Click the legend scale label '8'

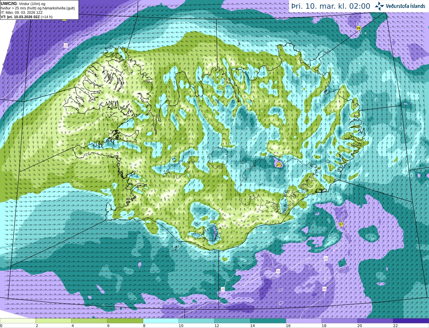point(144,326)
